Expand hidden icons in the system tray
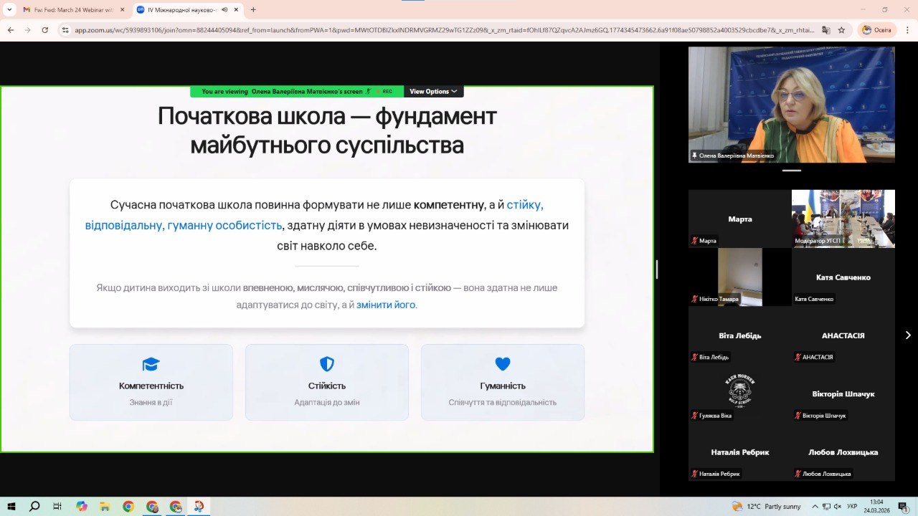Image resolution: width=918 pixels, height=516 pixels. [815, 506]
